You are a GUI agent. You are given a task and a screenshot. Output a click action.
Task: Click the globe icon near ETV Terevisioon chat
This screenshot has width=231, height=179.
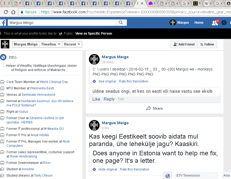pyautogui.click(x=168, y=176)
